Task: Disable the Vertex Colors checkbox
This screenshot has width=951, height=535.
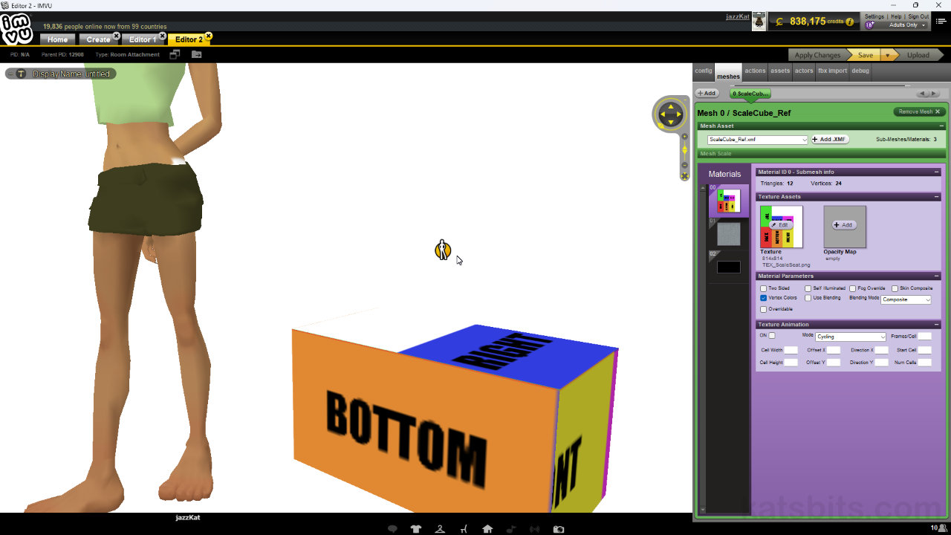Action: pos(764,297)
